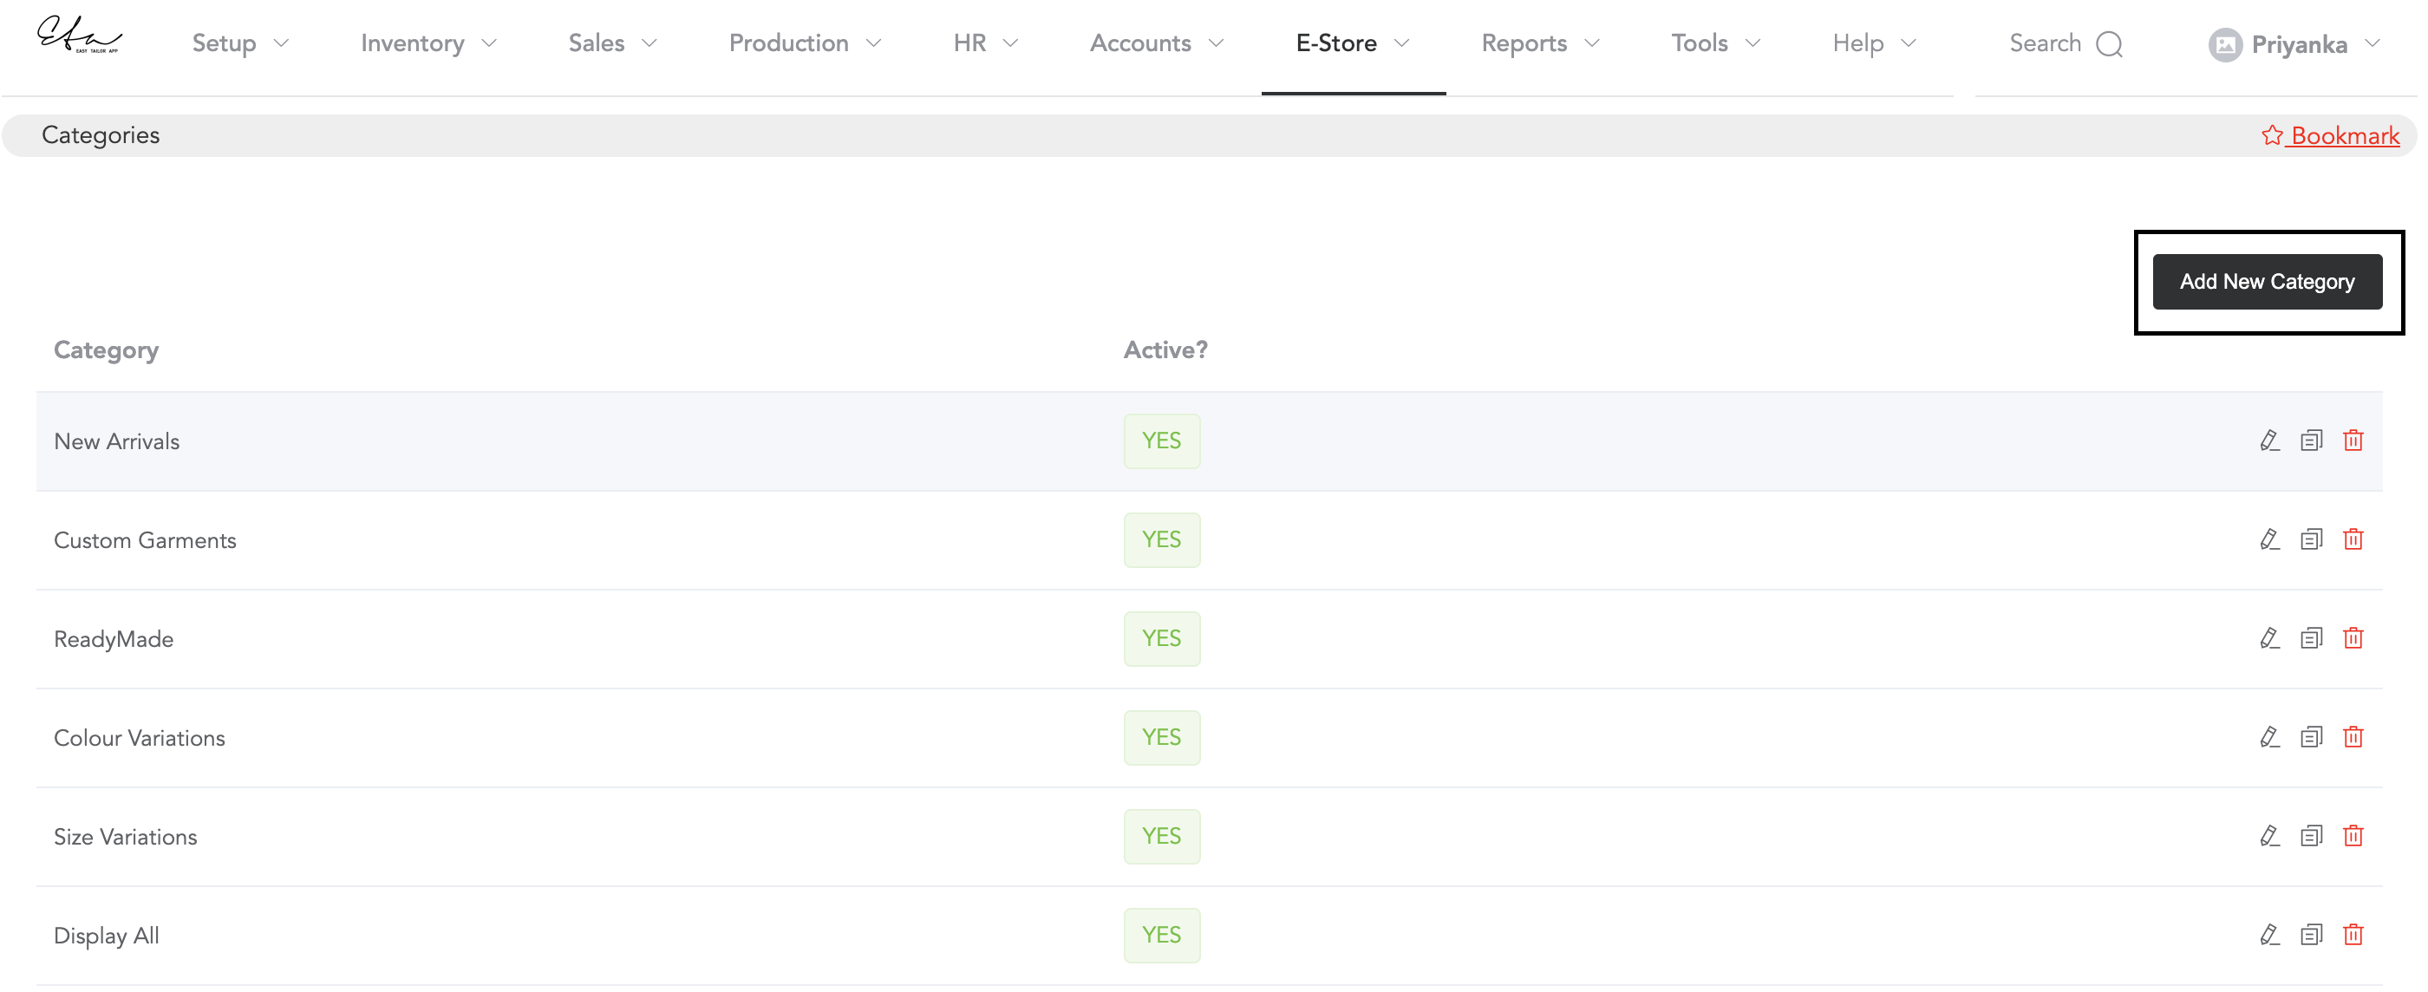This screenshot has height=992, width=2428.
Task: Select the Display All row name
Action: (106, 937)
